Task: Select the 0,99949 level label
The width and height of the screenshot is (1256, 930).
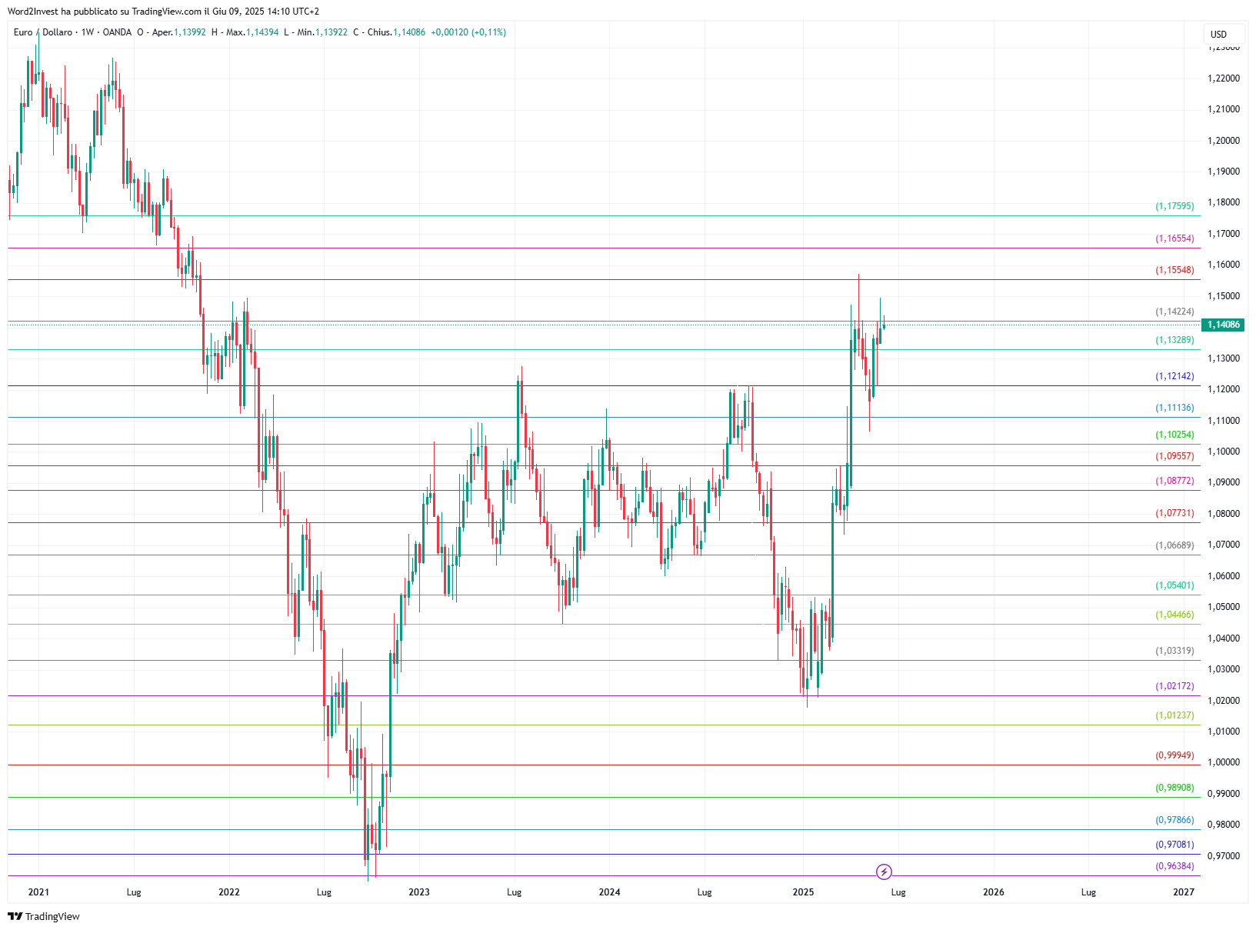Action: tap(1174, 755)
